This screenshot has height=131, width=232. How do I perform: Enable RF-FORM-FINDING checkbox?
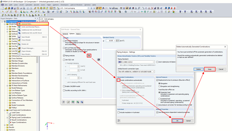[x=64, y=41]
